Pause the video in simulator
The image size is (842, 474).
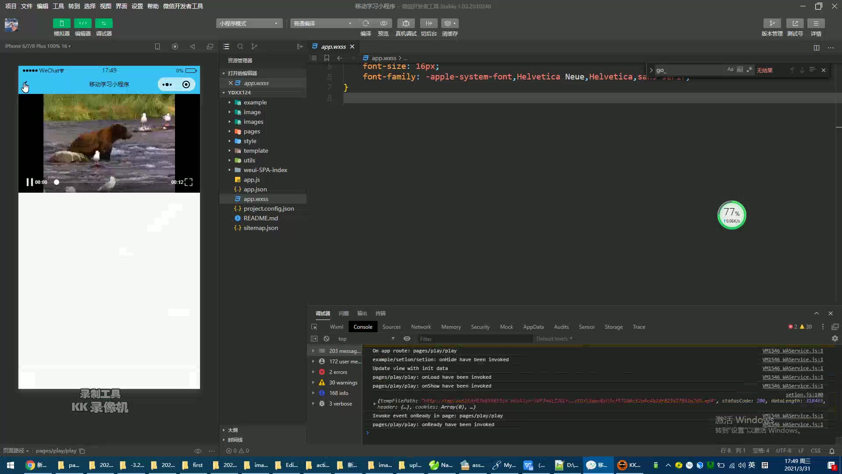click(x=29, y=182)
